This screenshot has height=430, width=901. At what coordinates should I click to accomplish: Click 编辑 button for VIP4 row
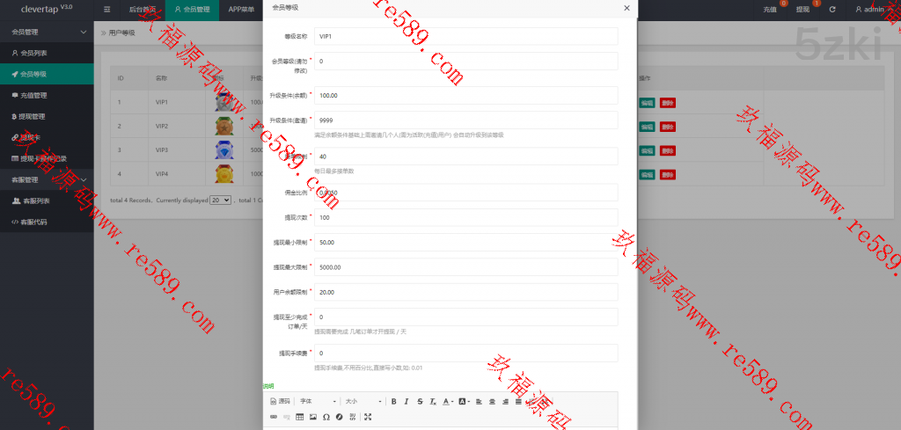click(647, 174)
